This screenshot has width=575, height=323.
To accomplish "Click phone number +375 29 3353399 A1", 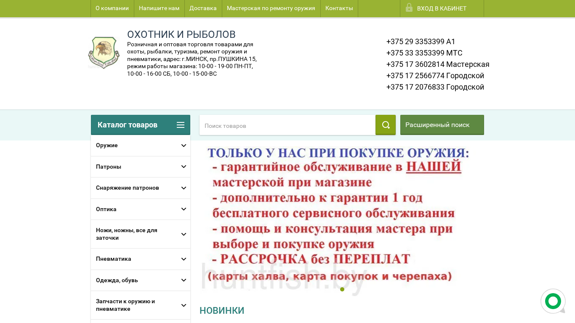I will point(421,42).
